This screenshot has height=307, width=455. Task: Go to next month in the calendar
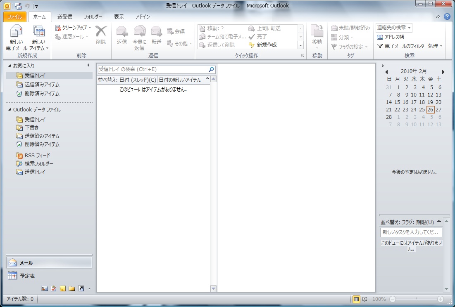click(x=443, y=71)
